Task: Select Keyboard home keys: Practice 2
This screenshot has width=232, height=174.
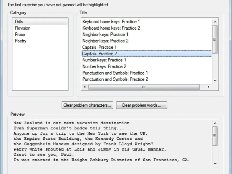Action: tap(111, 28)
